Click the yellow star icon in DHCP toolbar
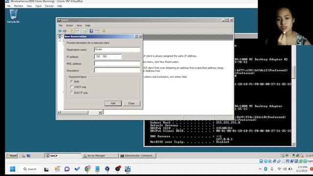This screenshot has width=313, height=176. click(x=103, y=31)
